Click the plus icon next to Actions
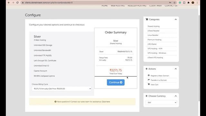Image resolution: width=206 pixels, height=116 pixels. (146, 69)
